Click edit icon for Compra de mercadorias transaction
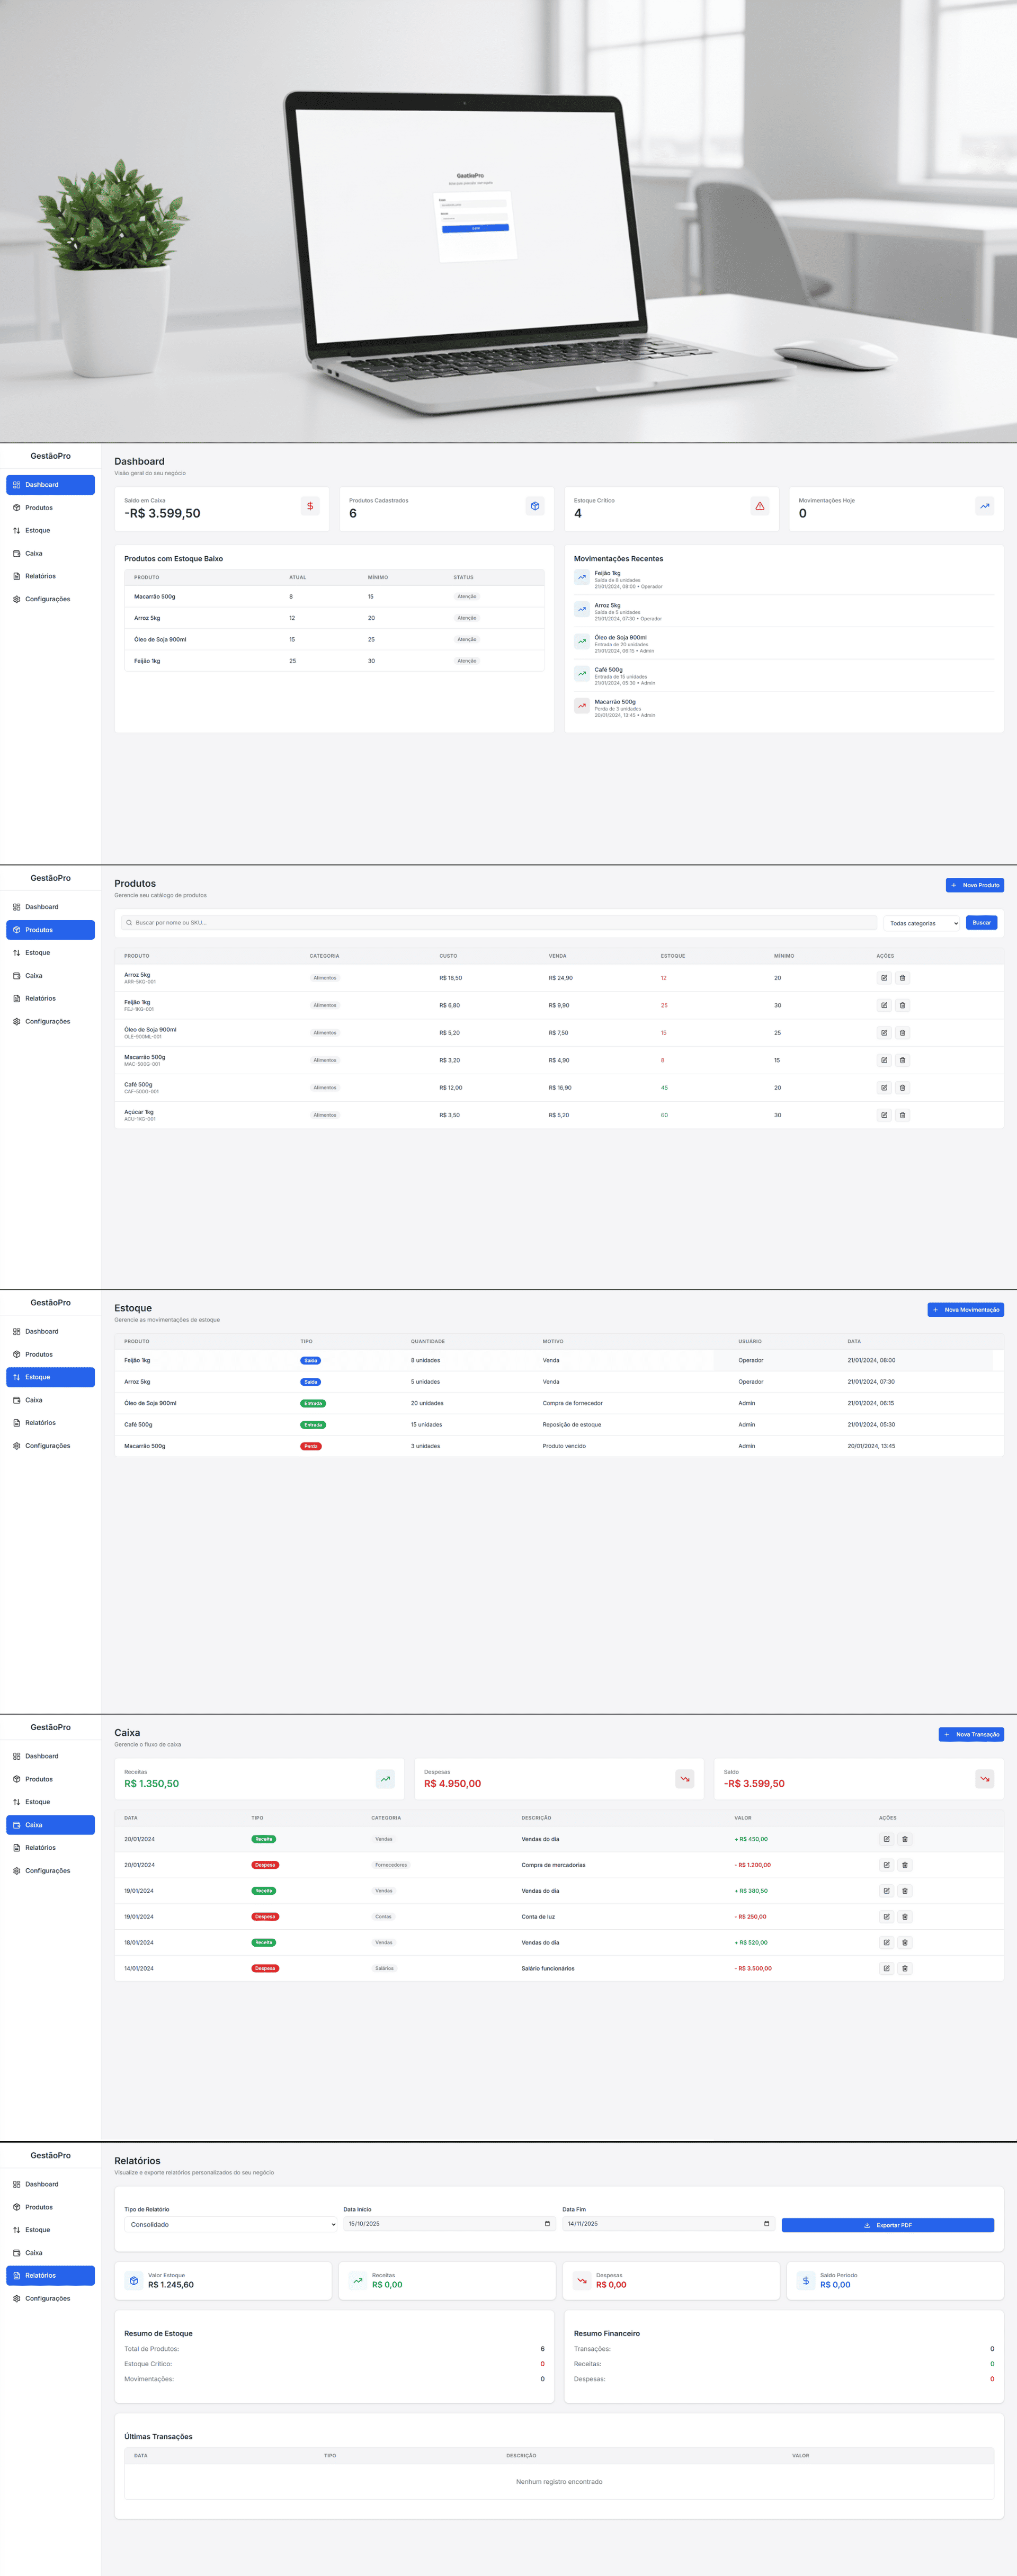Viewport: 1017px width, 2576px height. click(x=886, y=1865)
